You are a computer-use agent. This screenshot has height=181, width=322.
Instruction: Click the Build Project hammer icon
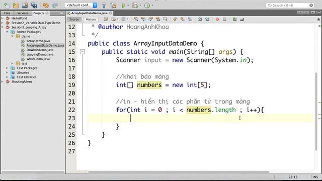click(104, 6)
